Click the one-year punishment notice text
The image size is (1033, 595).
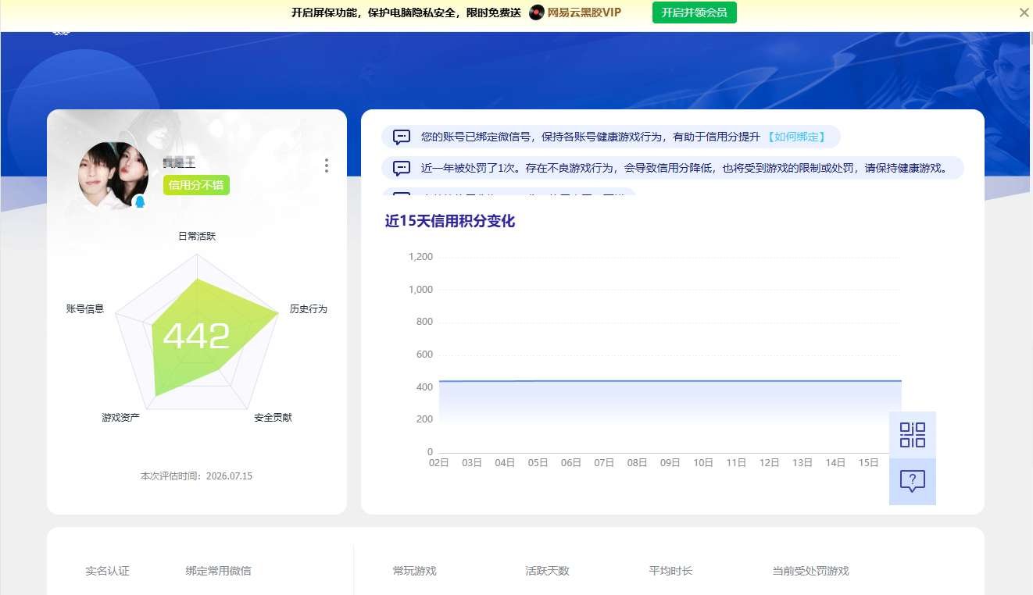[x=684, y=168]
